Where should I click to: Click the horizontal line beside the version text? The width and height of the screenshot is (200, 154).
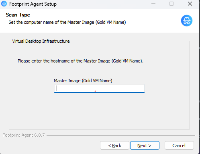[x=121, y=135]
